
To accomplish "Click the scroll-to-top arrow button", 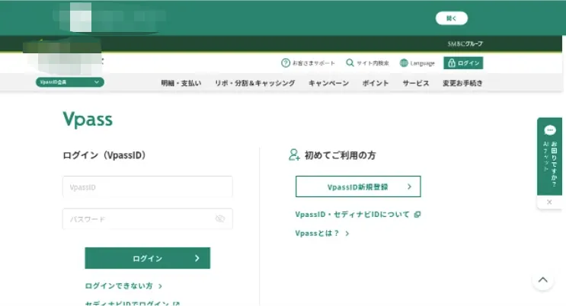I will [x=542, y=280].
